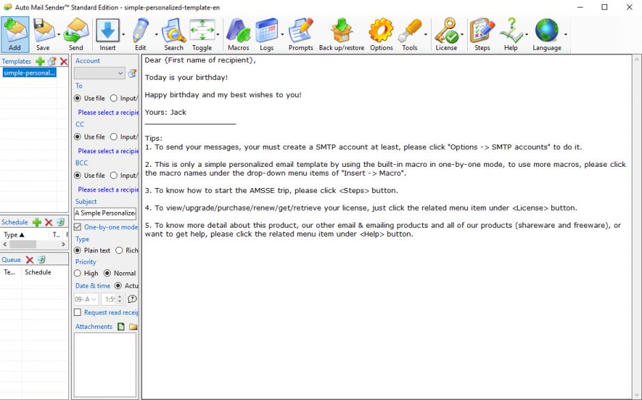This screenshot has width=642, height=400.
Task: Click 'Please select a recipient' link under To
Action: point(109,112)
